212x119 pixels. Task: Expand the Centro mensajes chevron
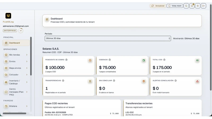click(x=27, y=92)
